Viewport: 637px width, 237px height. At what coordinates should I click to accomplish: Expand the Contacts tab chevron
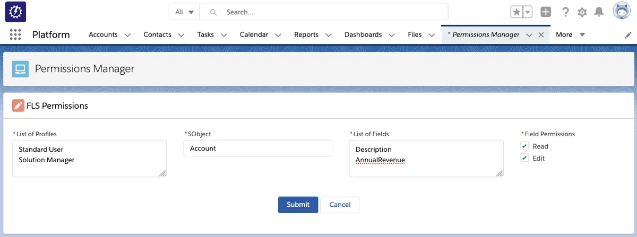[x=181, y=35]
